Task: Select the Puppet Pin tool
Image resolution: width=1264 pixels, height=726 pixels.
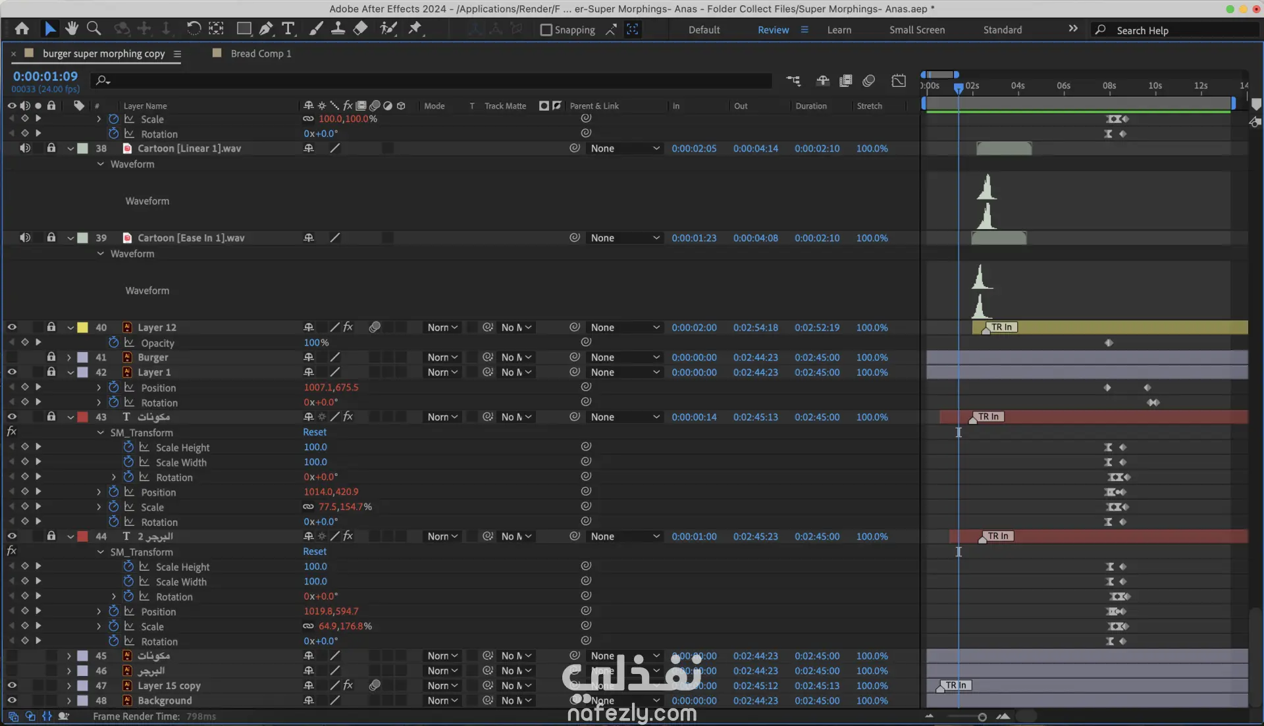Action: tap(415, 28)
